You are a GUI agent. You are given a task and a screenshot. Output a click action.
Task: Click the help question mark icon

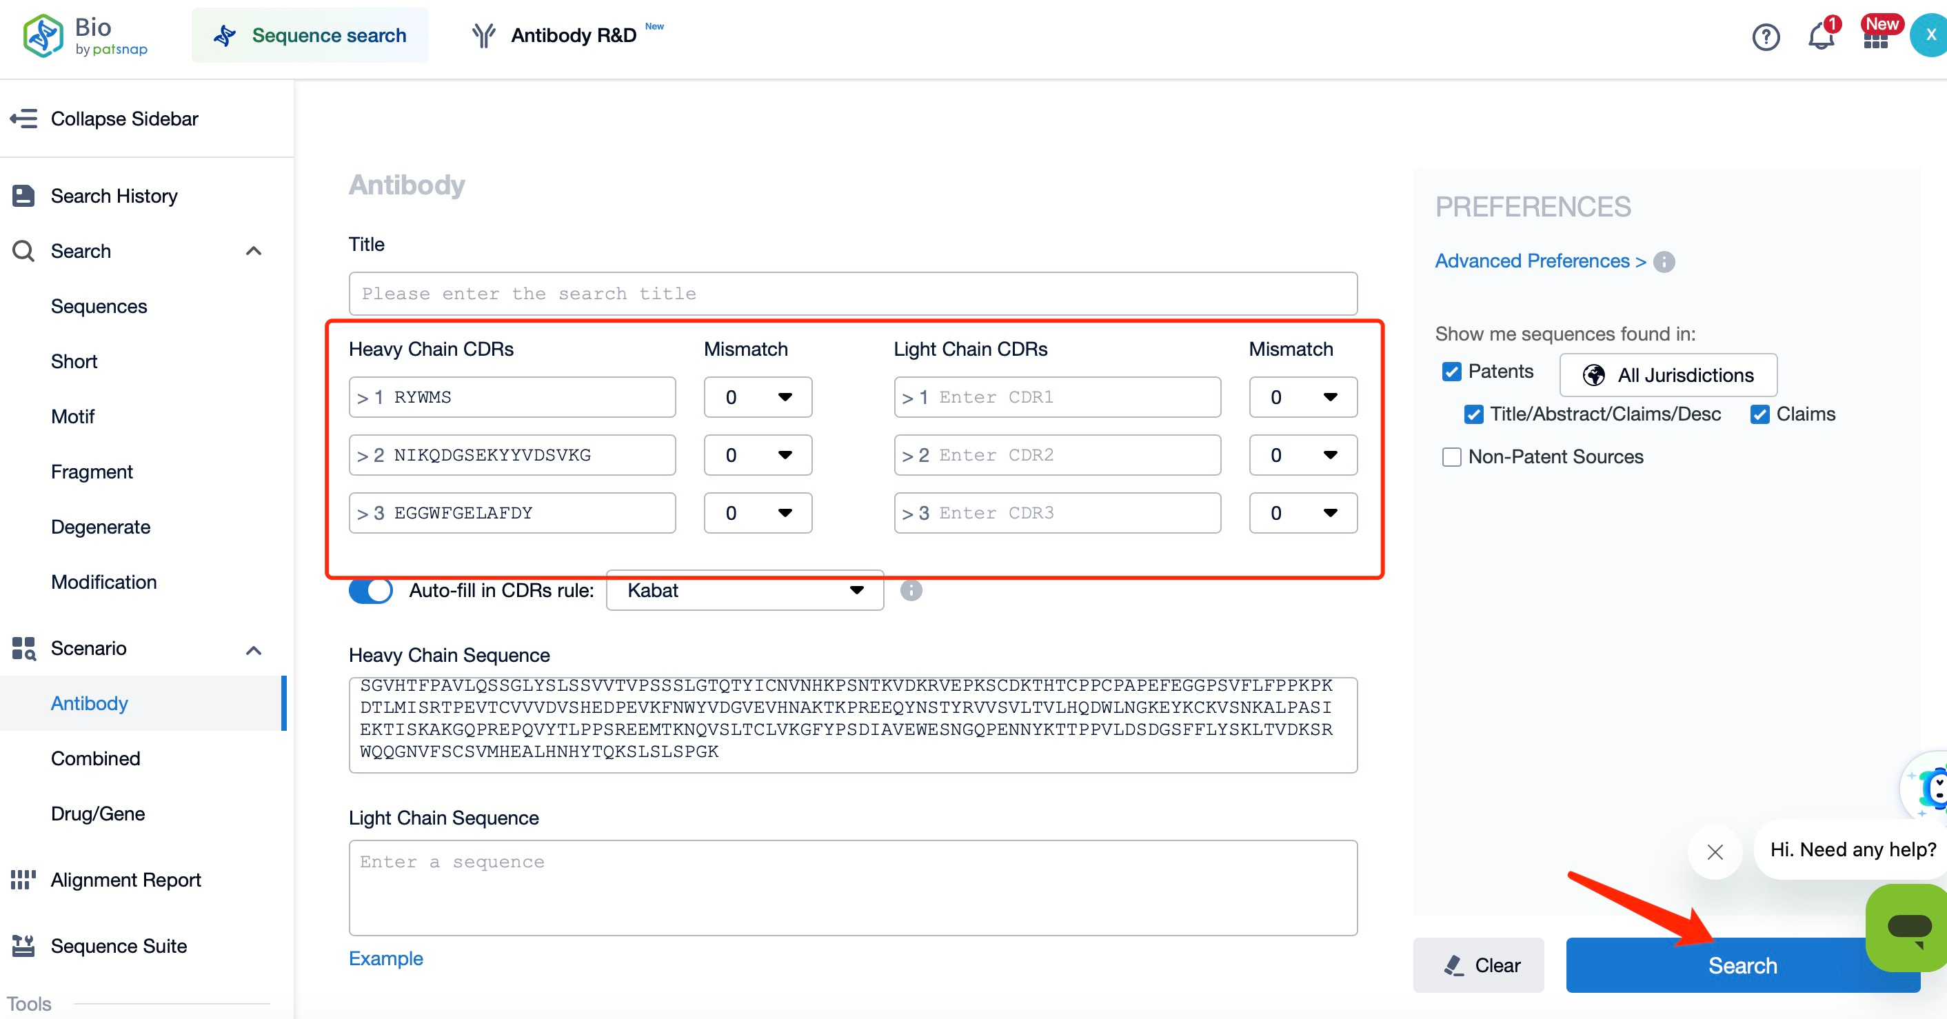[x=1768, y=36]
